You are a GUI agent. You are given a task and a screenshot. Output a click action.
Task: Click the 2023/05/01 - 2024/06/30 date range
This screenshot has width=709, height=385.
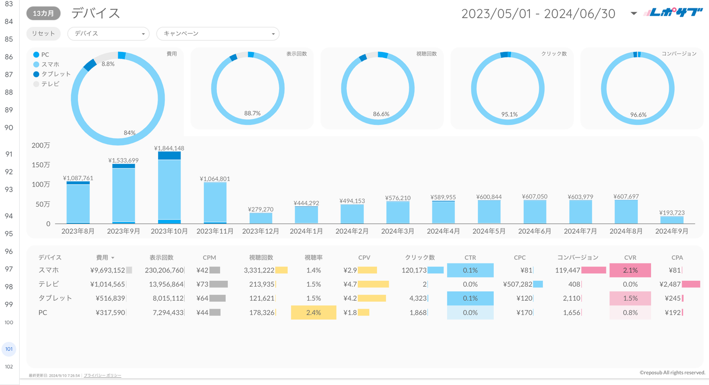tap(538, 13)
